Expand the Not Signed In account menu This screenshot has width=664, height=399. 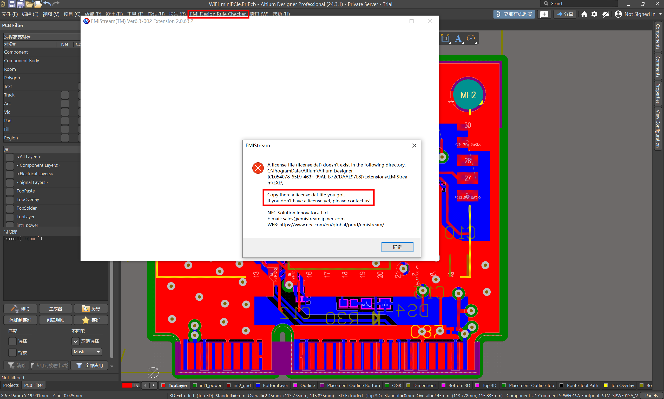coord(660,14)
